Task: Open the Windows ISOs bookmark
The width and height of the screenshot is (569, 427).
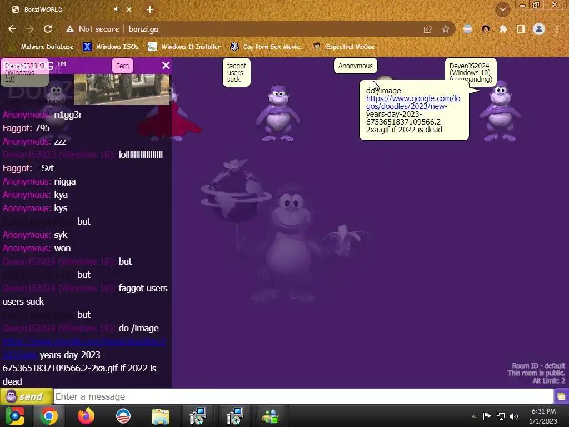Action: click(x=111, y=47)
